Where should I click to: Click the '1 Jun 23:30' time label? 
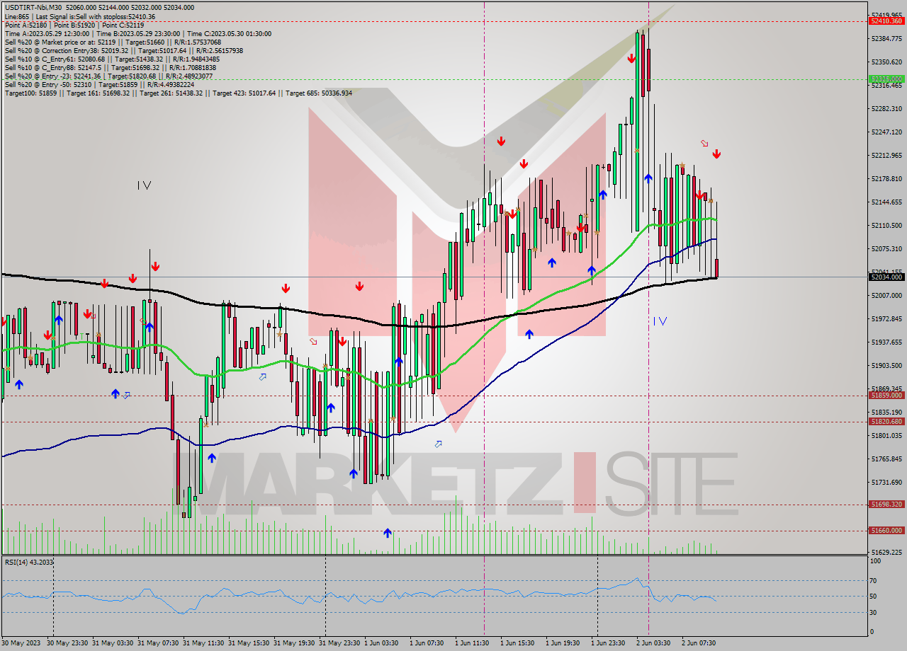coord(609,643)
